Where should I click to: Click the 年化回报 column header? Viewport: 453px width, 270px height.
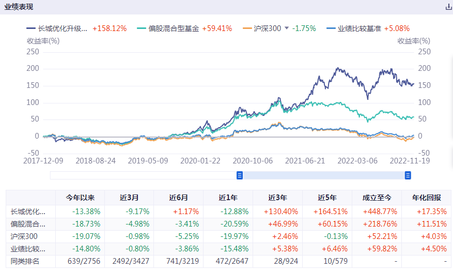pos(427,198)
